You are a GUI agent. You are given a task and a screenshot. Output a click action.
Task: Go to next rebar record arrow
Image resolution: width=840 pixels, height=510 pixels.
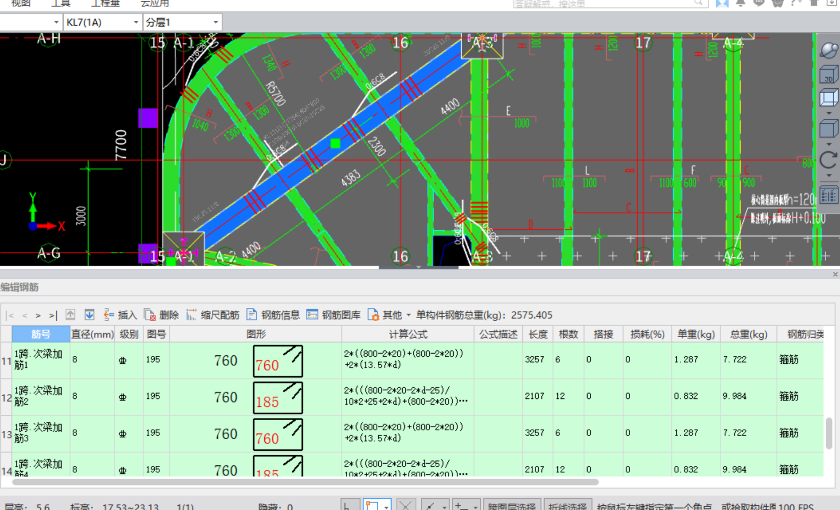38,315
